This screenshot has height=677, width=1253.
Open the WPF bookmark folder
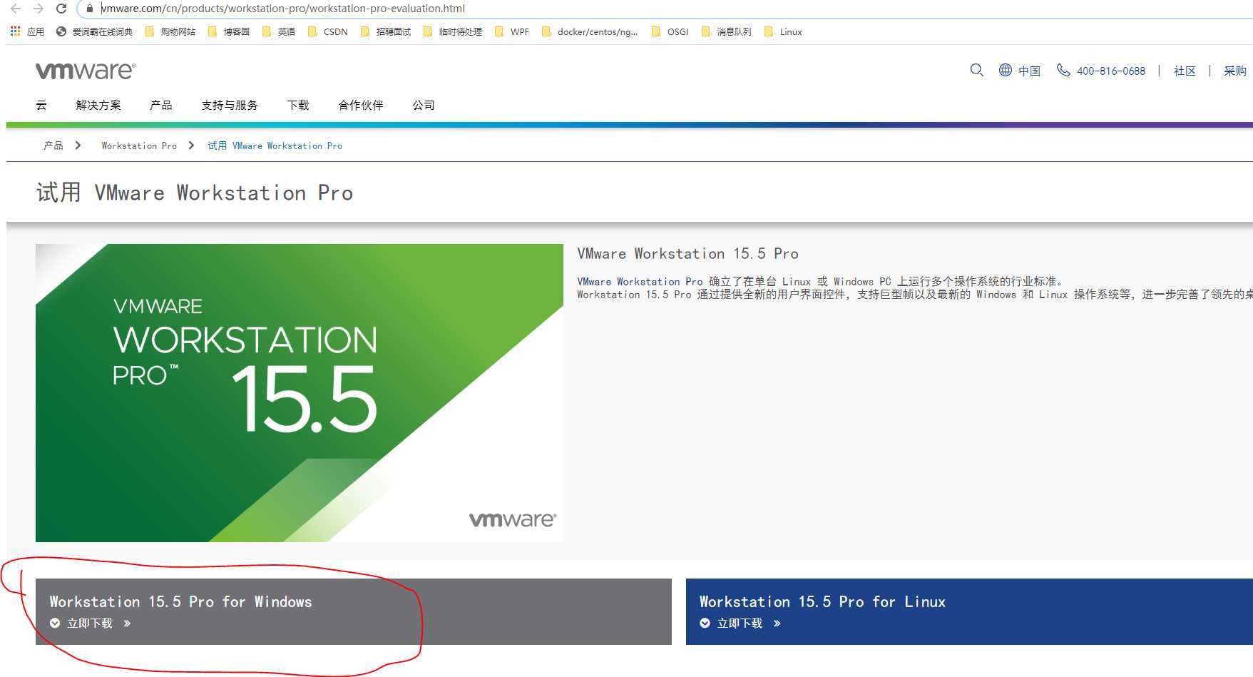point(511,31)
